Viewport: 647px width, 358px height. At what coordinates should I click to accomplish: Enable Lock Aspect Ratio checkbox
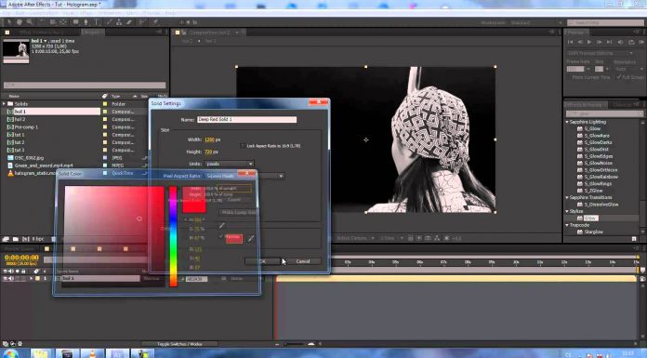point(243,146)
